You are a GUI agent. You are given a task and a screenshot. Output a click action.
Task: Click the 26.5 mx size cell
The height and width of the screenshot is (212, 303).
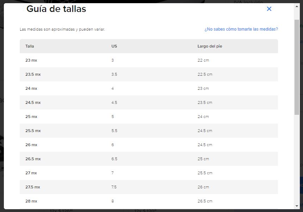click(33, 159)
